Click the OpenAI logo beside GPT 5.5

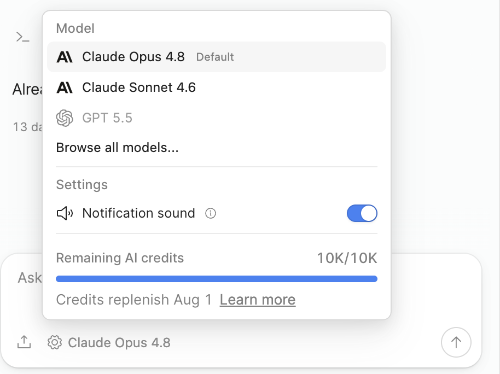pos(65,118)
